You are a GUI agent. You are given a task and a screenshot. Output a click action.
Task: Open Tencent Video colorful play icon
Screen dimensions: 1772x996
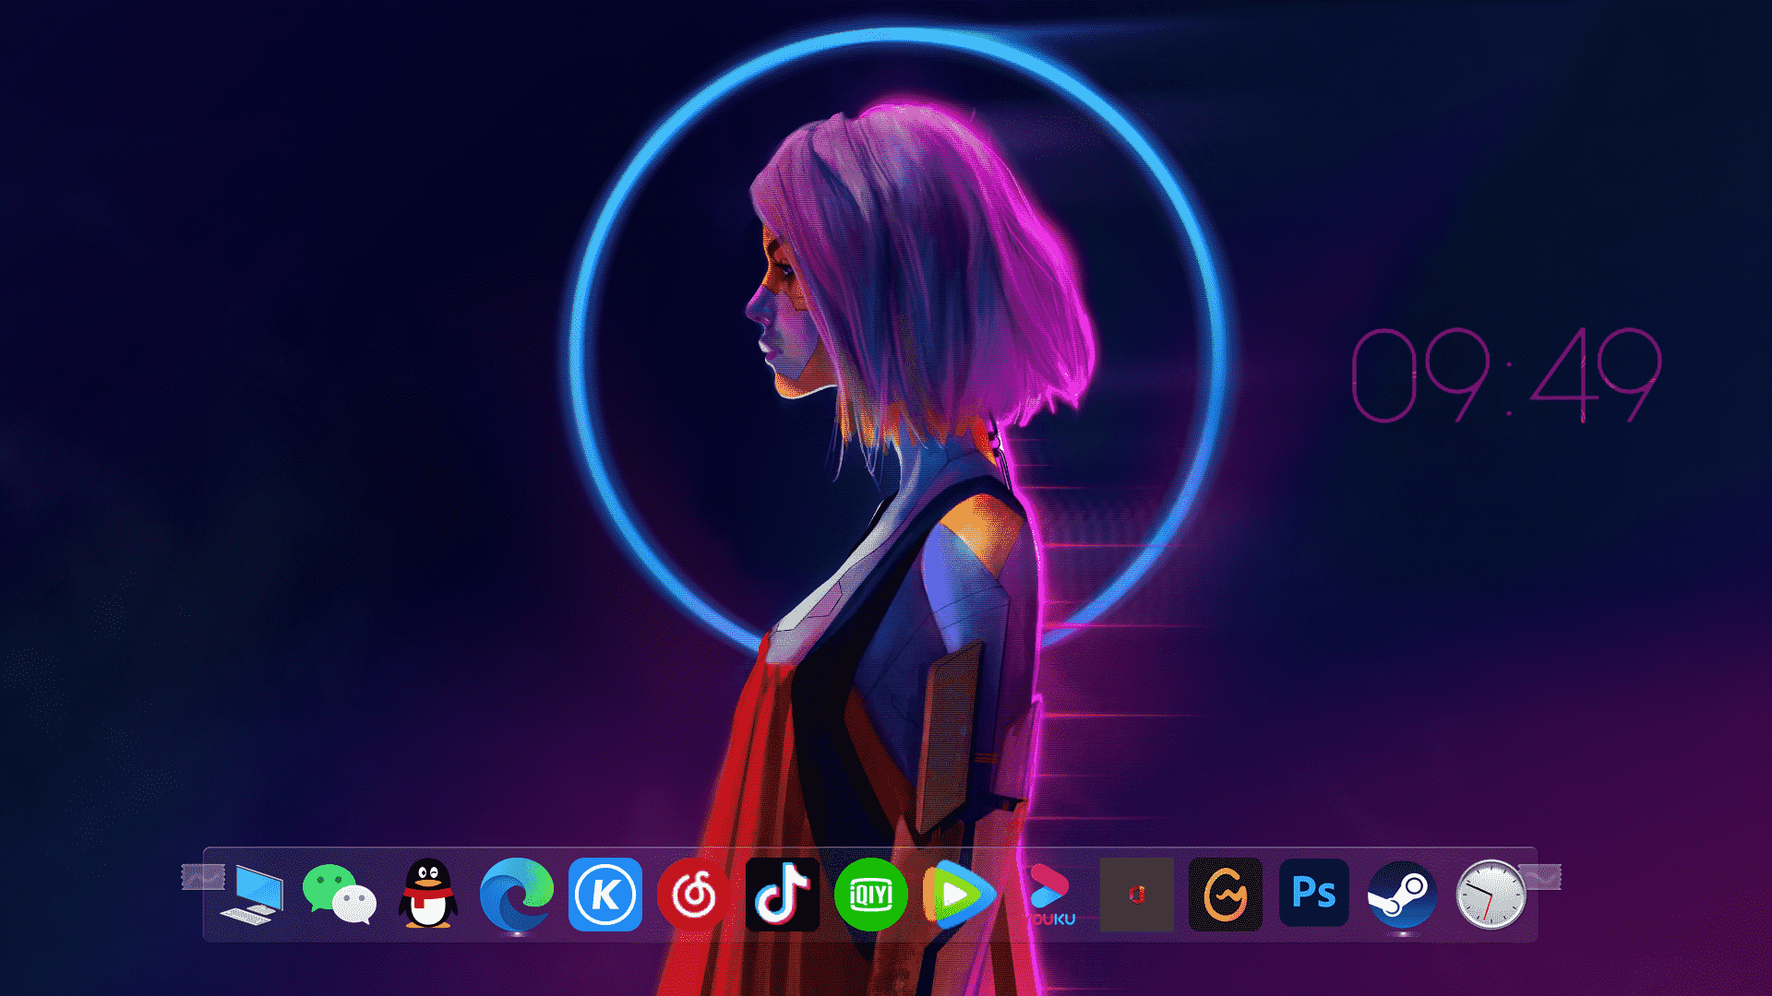(x=960, y=895)
